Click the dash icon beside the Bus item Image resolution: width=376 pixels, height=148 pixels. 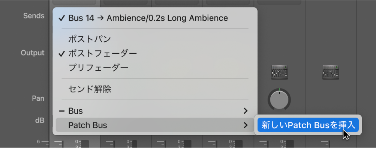[61, 111]
